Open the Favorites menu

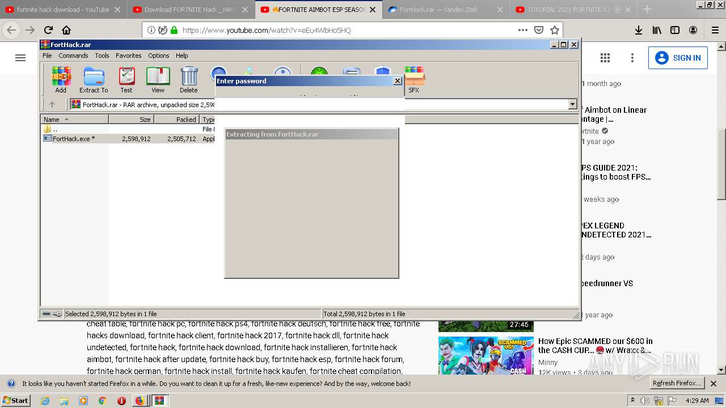(x=129, y=56)
